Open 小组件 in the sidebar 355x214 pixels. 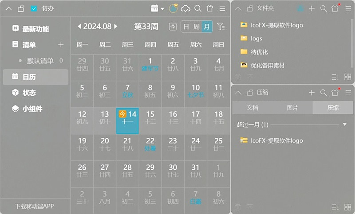[27, 109]
